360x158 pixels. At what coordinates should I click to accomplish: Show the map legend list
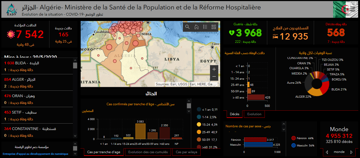(x=205, y=27)
